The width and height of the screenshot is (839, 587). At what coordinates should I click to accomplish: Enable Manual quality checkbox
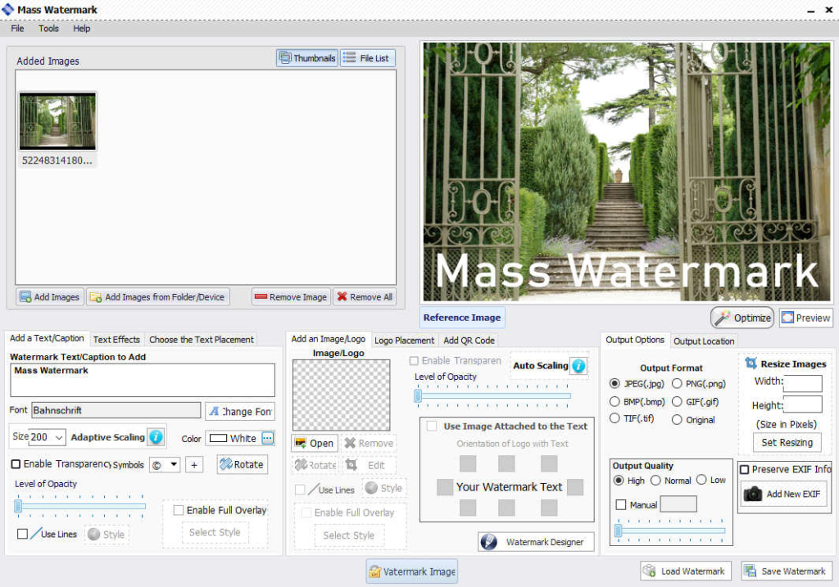621,504
